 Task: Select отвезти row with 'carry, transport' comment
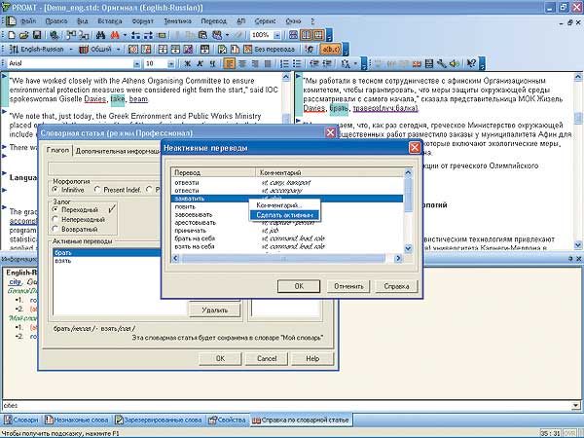pyautogui.click(x=287, y=183)
